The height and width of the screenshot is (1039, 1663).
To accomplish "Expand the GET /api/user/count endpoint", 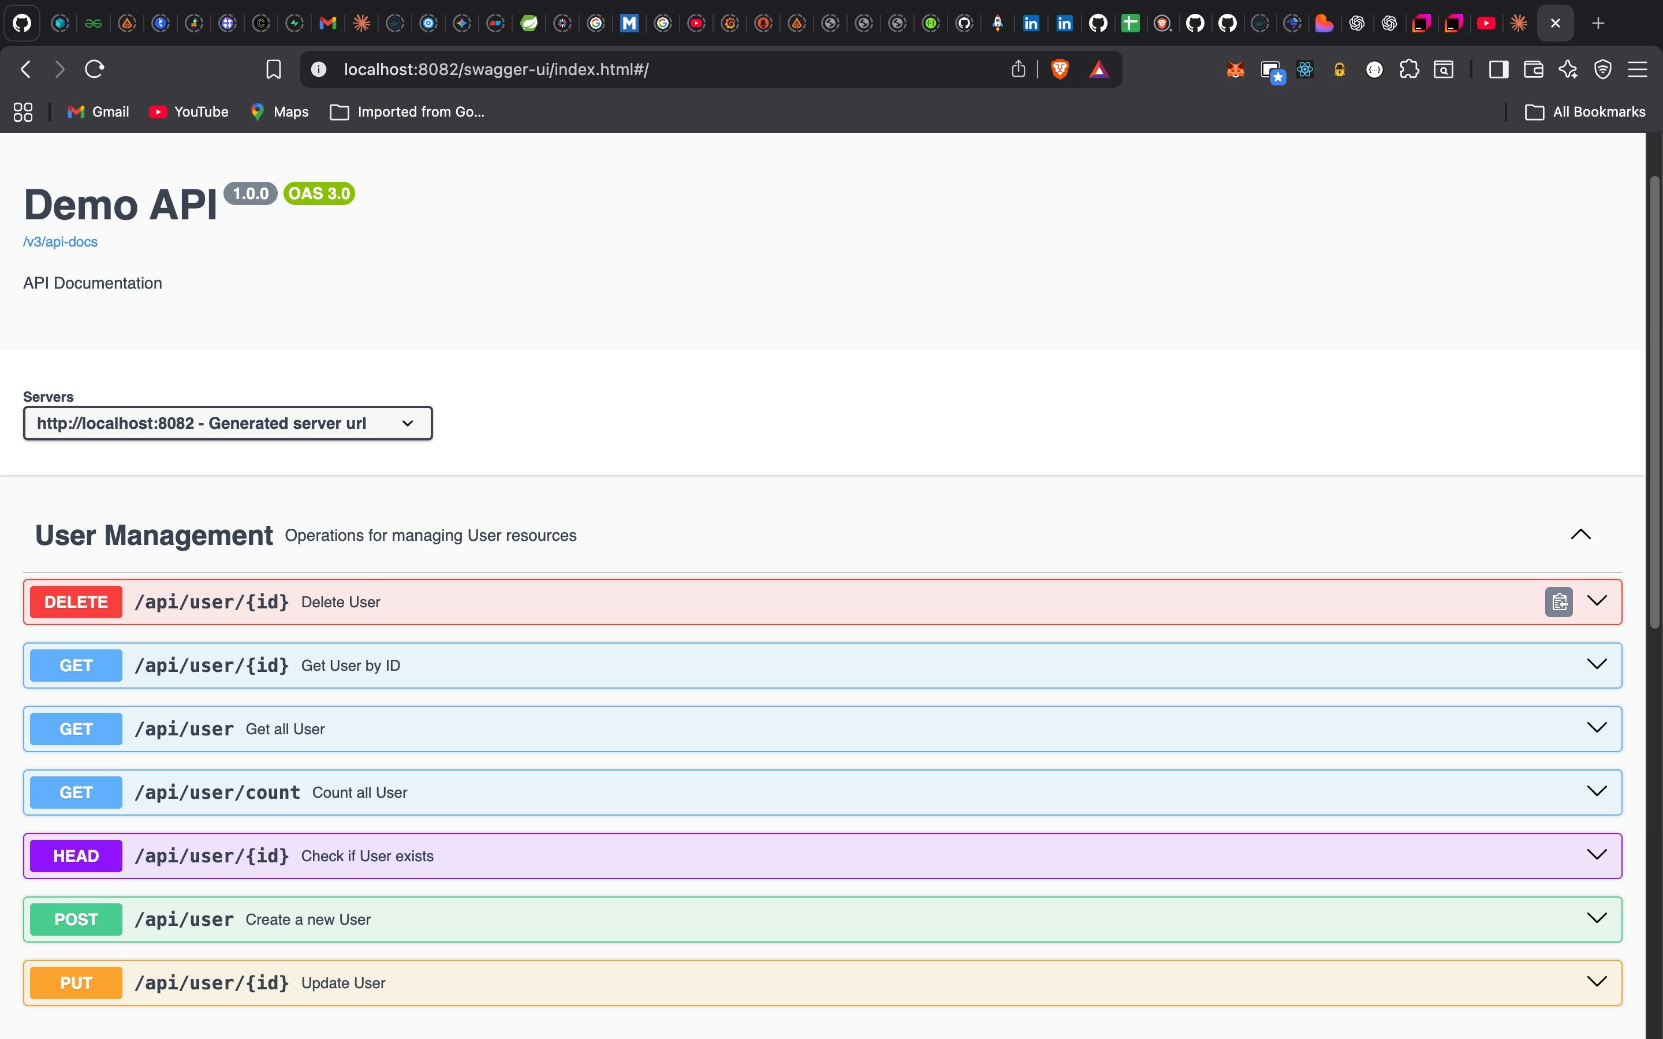I will tap(1597, 791).
